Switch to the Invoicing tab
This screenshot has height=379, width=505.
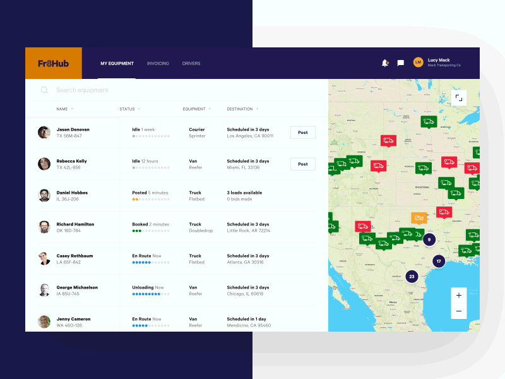coord(158,64)
